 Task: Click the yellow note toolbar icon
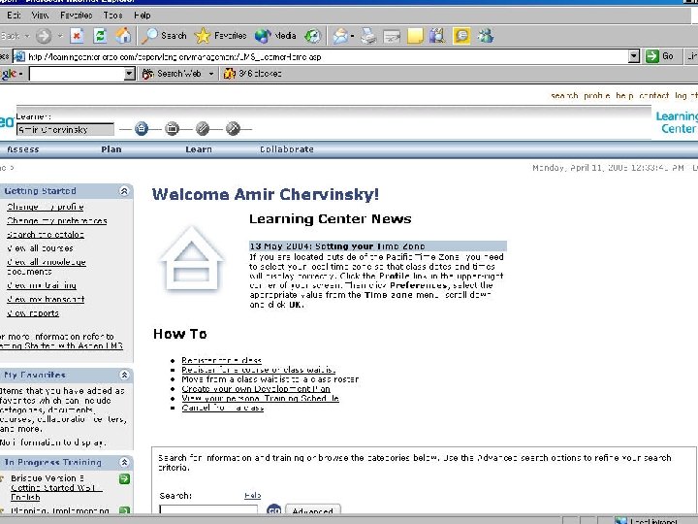click(415, 36)
